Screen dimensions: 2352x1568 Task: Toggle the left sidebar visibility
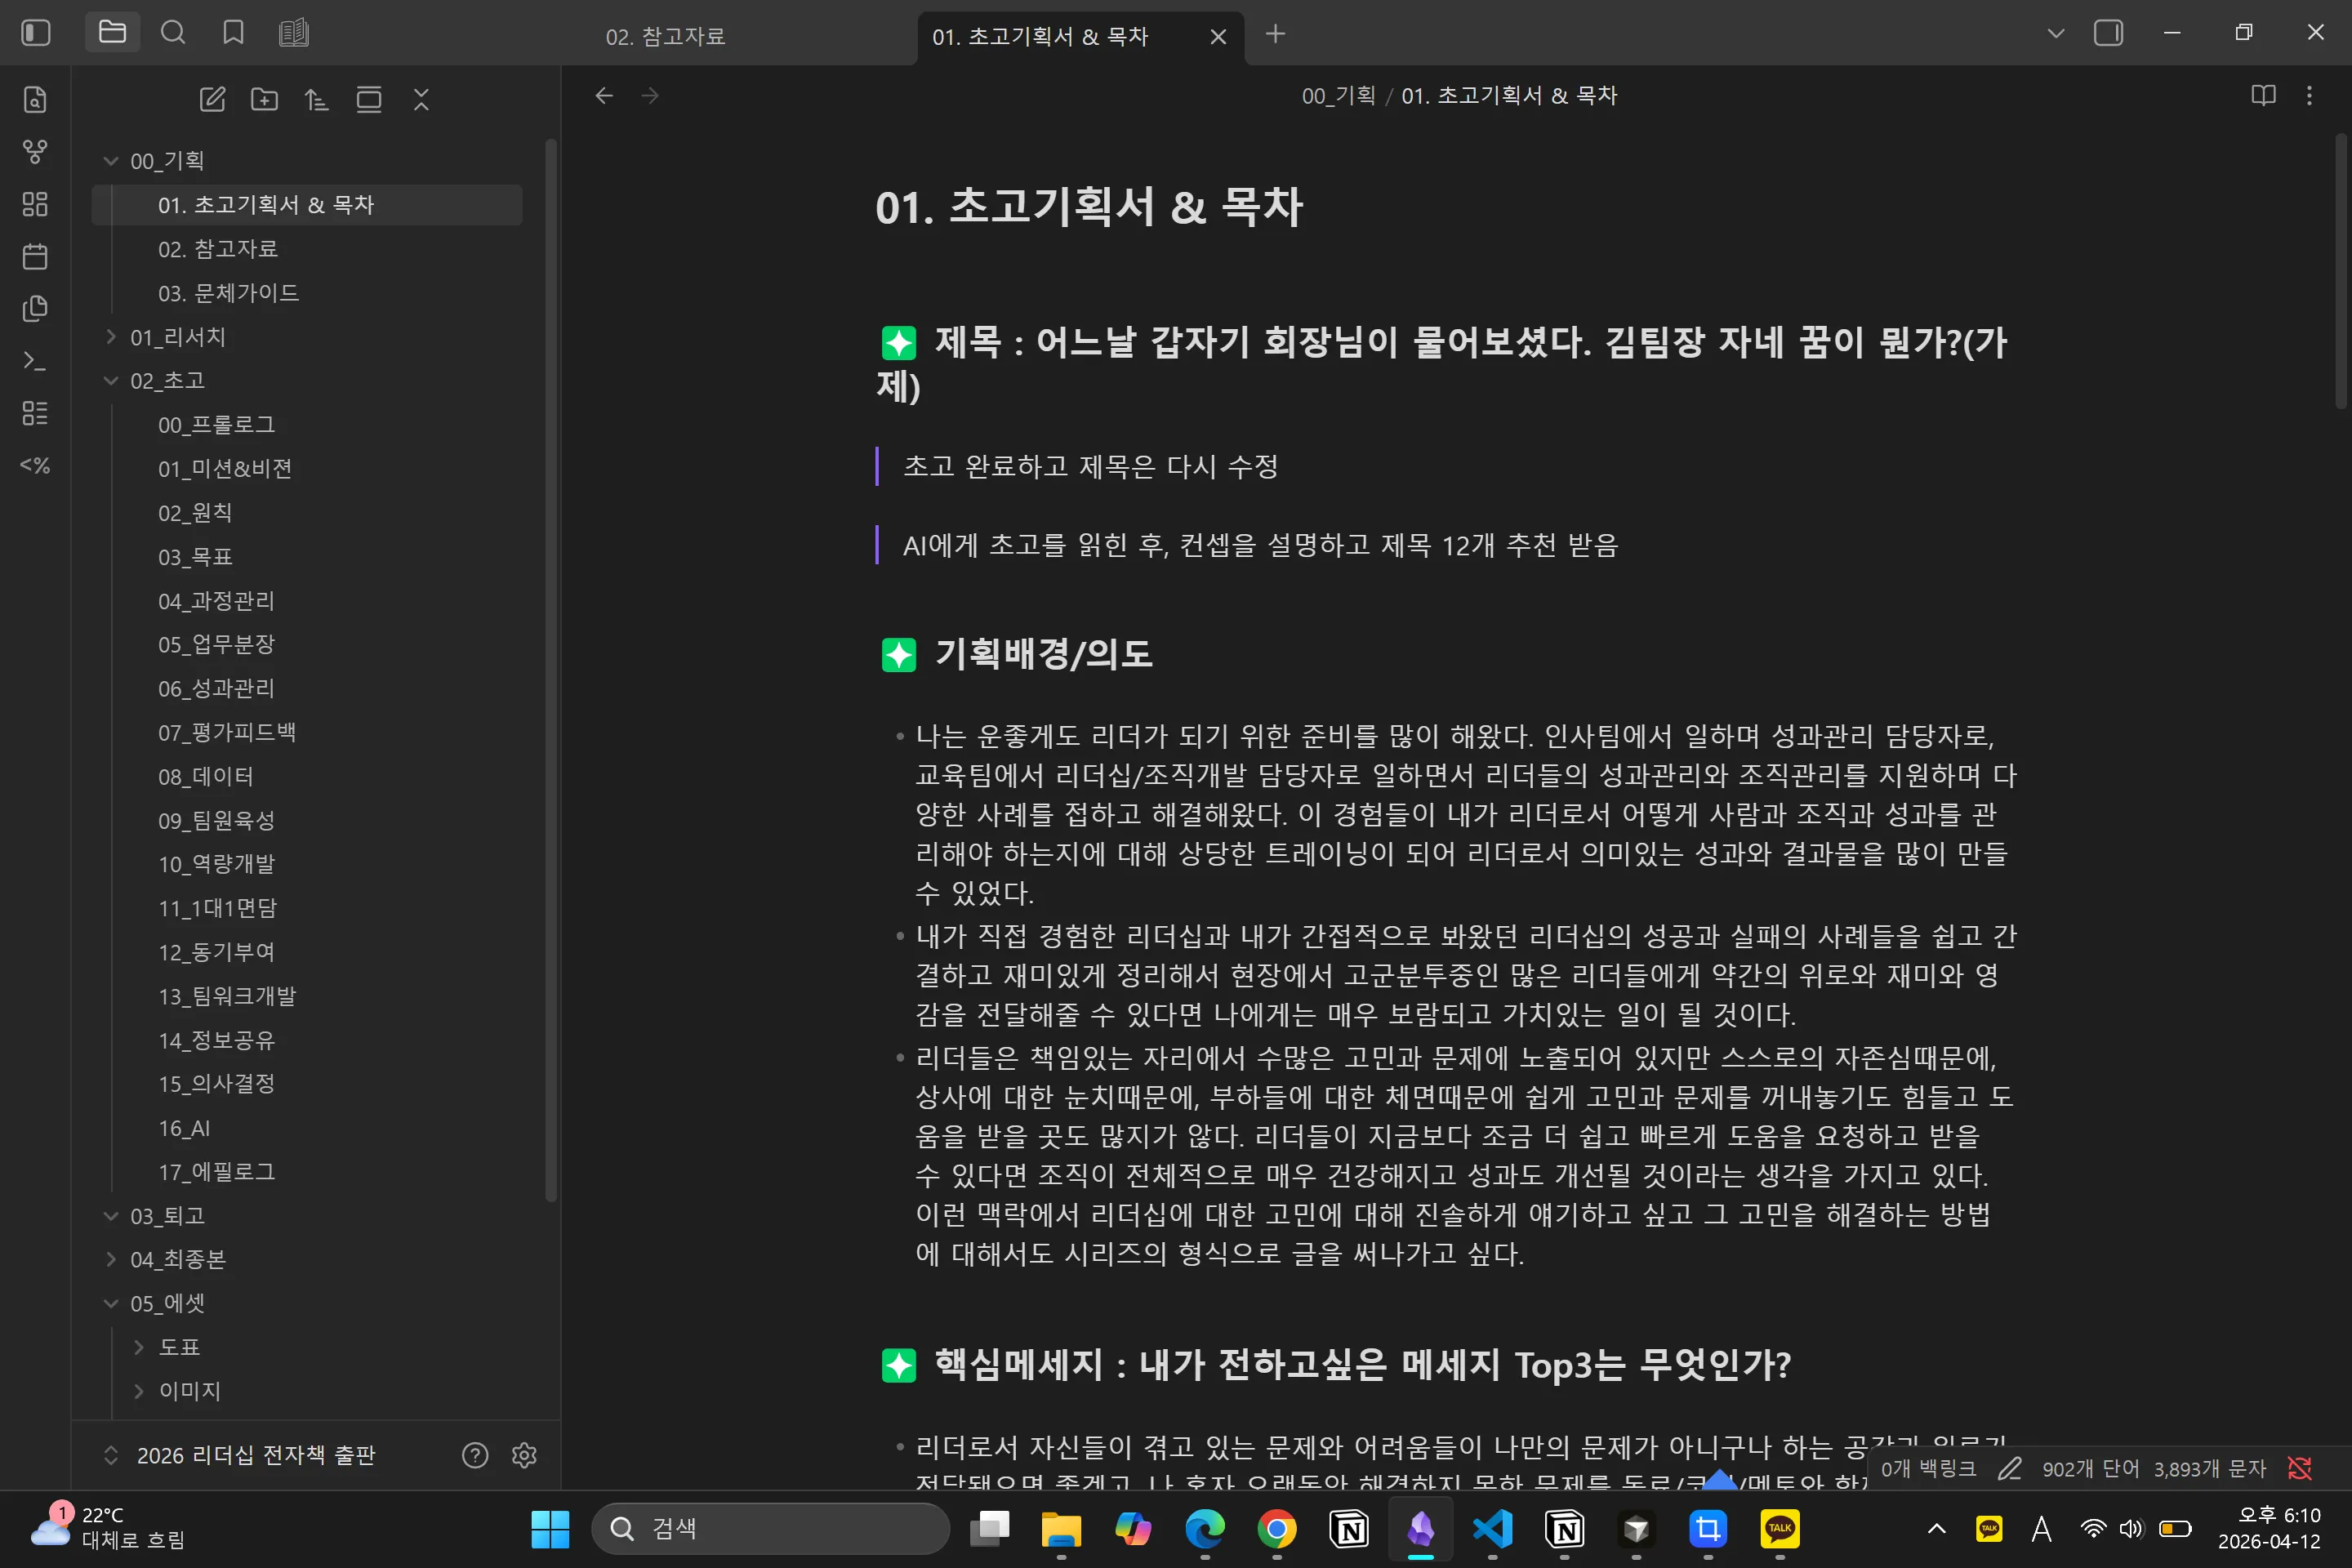tap(36, 33)
